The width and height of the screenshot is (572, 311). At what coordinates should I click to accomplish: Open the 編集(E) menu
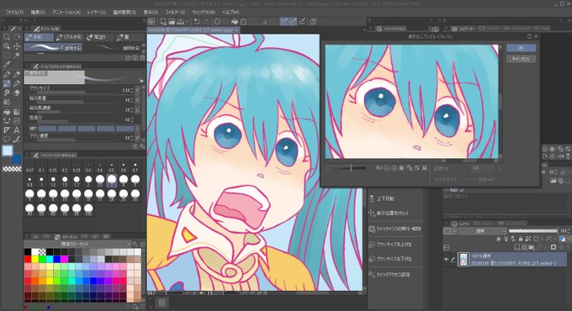[x=38, y=13]
